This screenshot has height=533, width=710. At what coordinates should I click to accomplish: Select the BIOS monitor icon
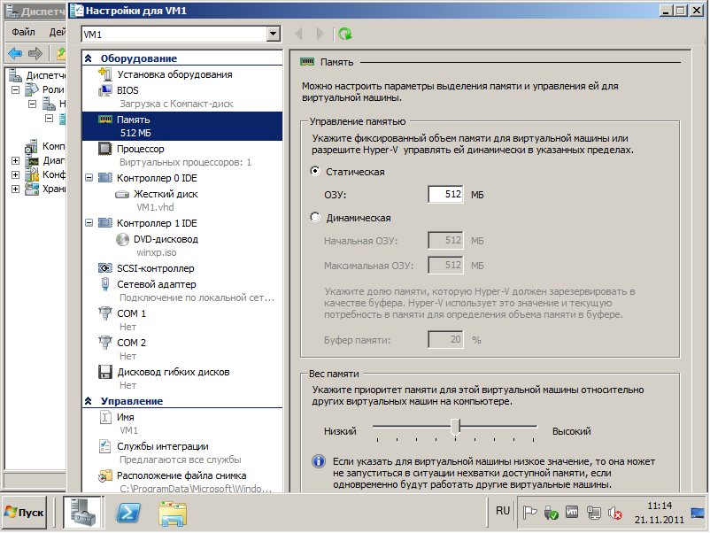105,90
